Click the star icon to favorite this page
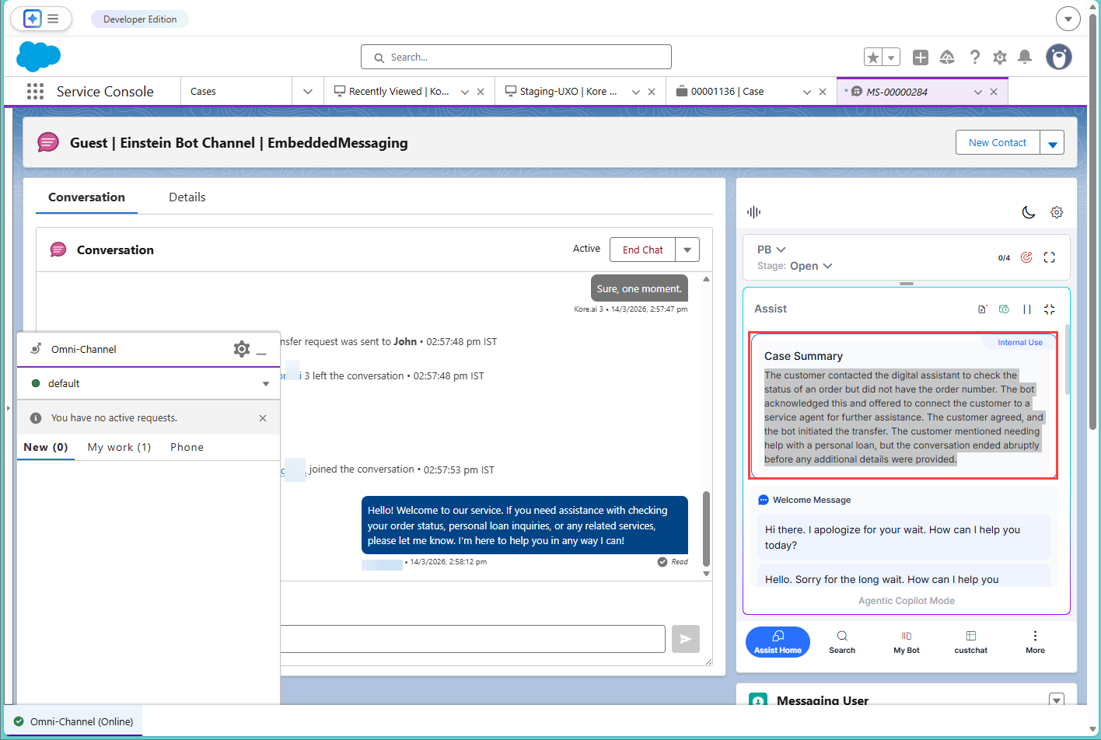 coord(873,58)
